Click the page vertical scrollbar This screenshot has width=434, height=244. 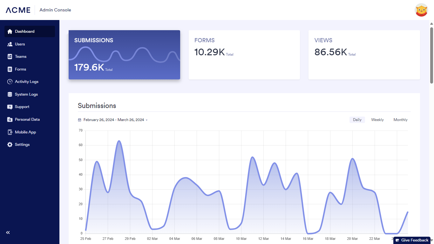tap(431, 56)
